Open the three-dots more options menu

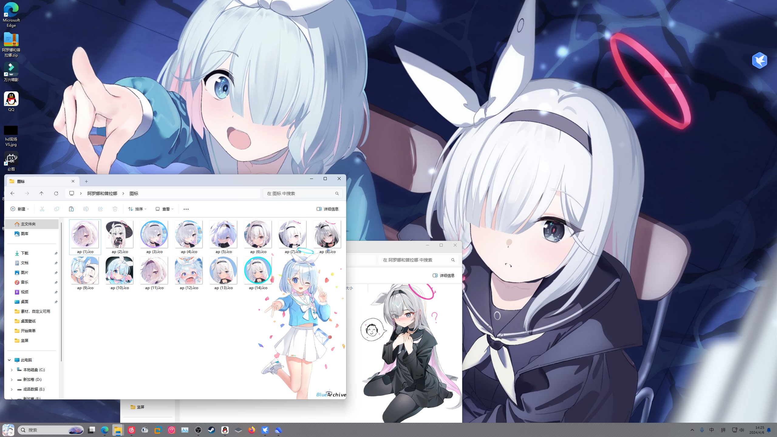tap(186, 209)
